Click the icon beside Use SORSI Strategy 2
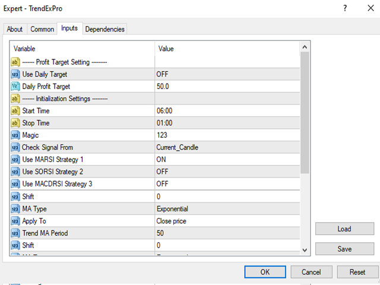Image resolution: width=380 pixels, height=285 pixels. pos(15,172)
